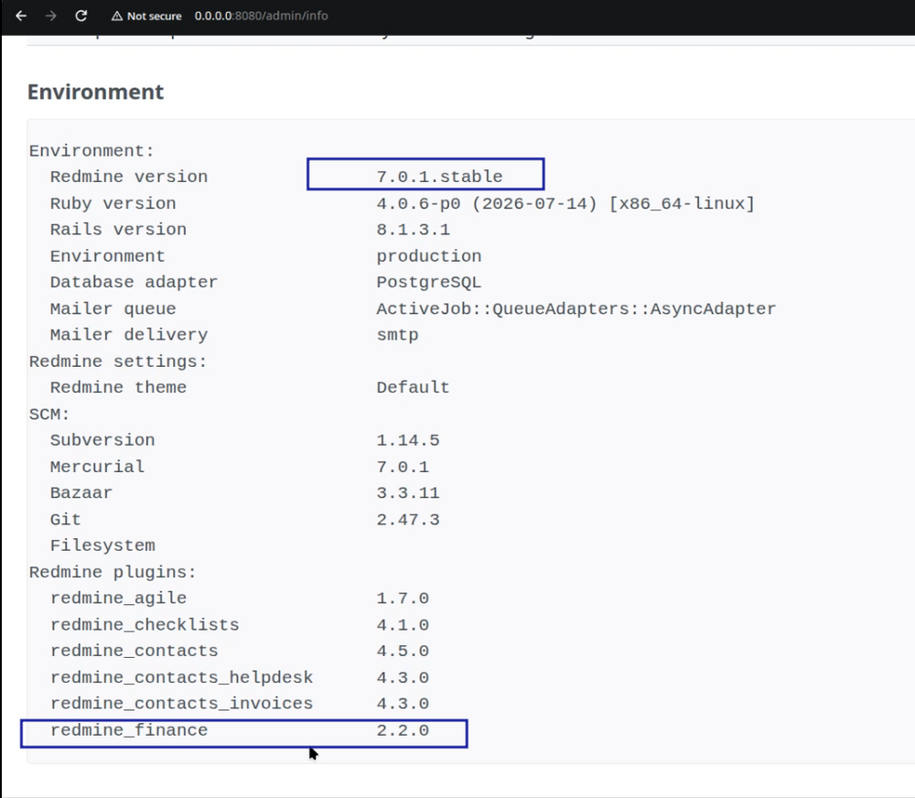Click the Redmine version row label

point(129,177)
